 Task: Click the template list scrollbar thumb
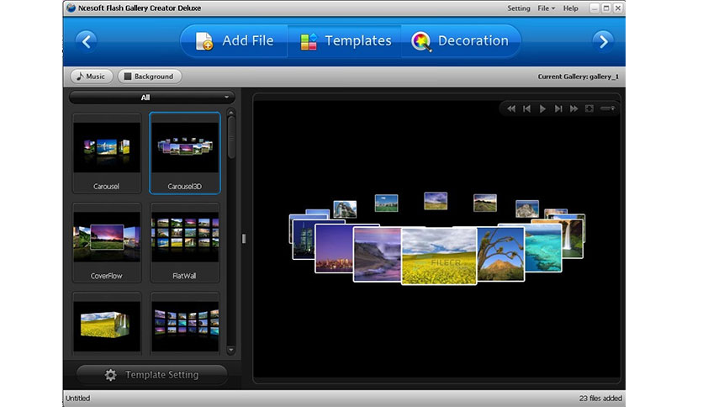pos(231,138)
